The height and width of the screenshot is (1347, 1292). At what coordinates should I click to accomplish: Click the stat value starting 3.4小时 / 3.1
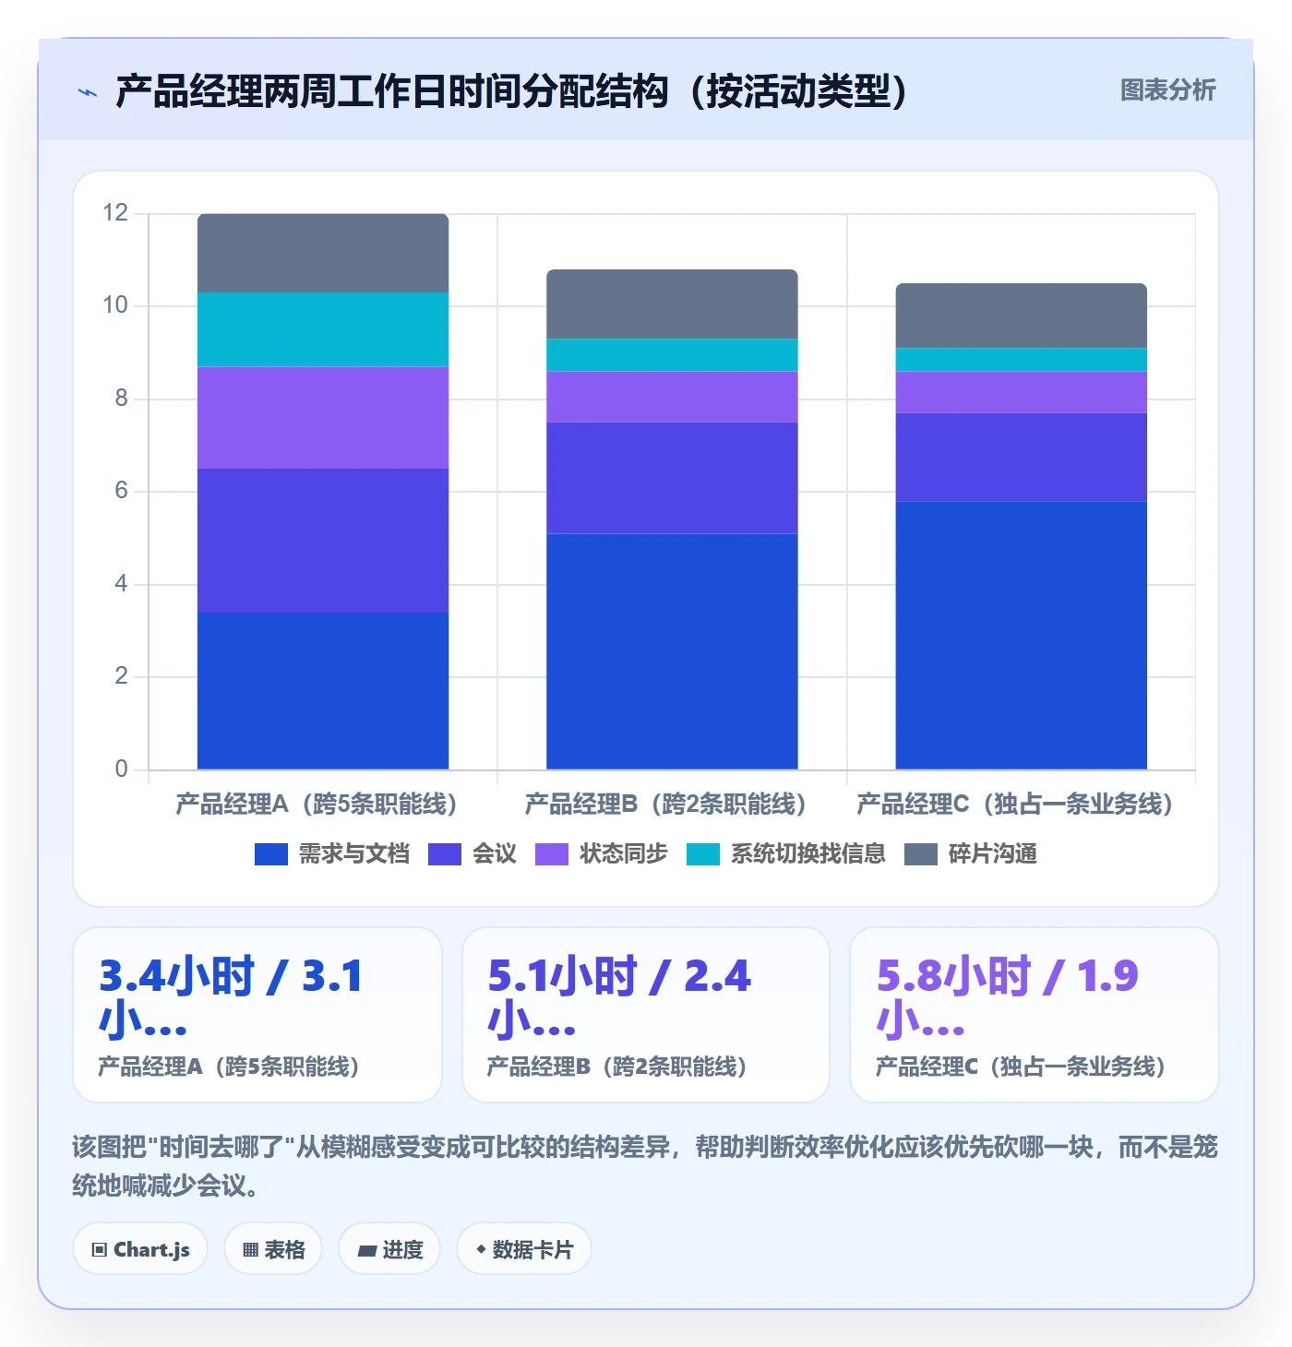tap(232, 998)
